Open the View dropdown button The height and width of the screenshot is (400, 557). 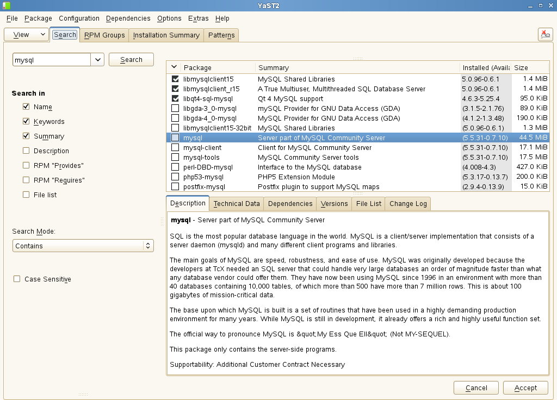point(26,35)
